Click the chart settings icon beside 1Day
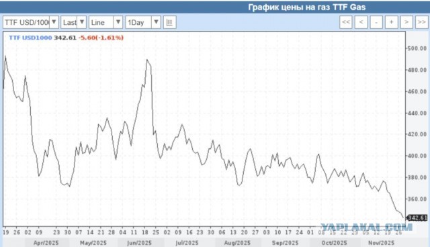The image size is (430, 247). click(x=169, y=22)
